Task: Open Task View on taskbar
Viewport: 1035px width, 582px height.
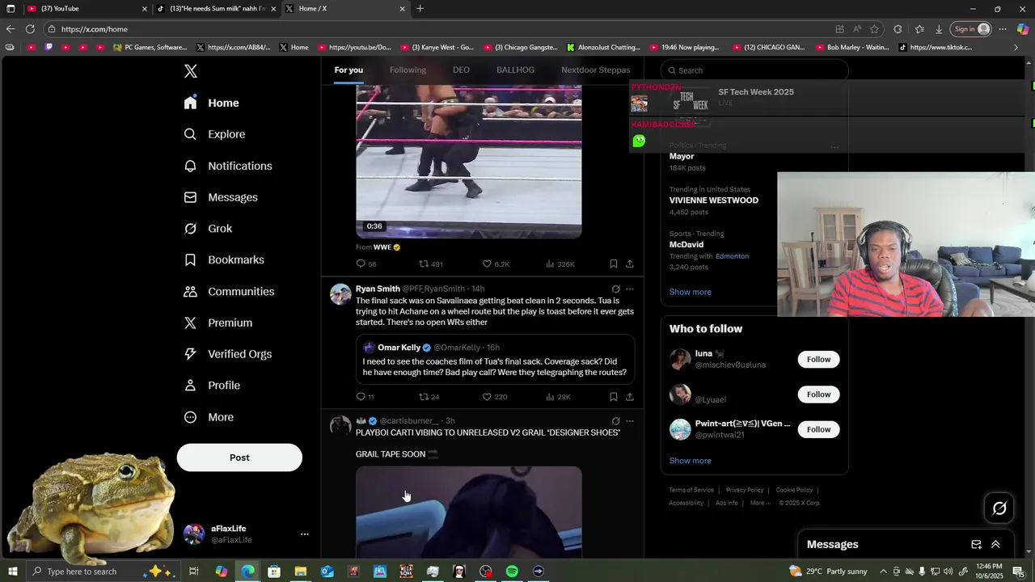Action: pos(194,571)
